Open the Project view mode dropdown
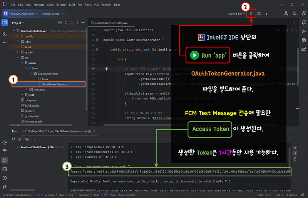 click(x=18, y=23)
